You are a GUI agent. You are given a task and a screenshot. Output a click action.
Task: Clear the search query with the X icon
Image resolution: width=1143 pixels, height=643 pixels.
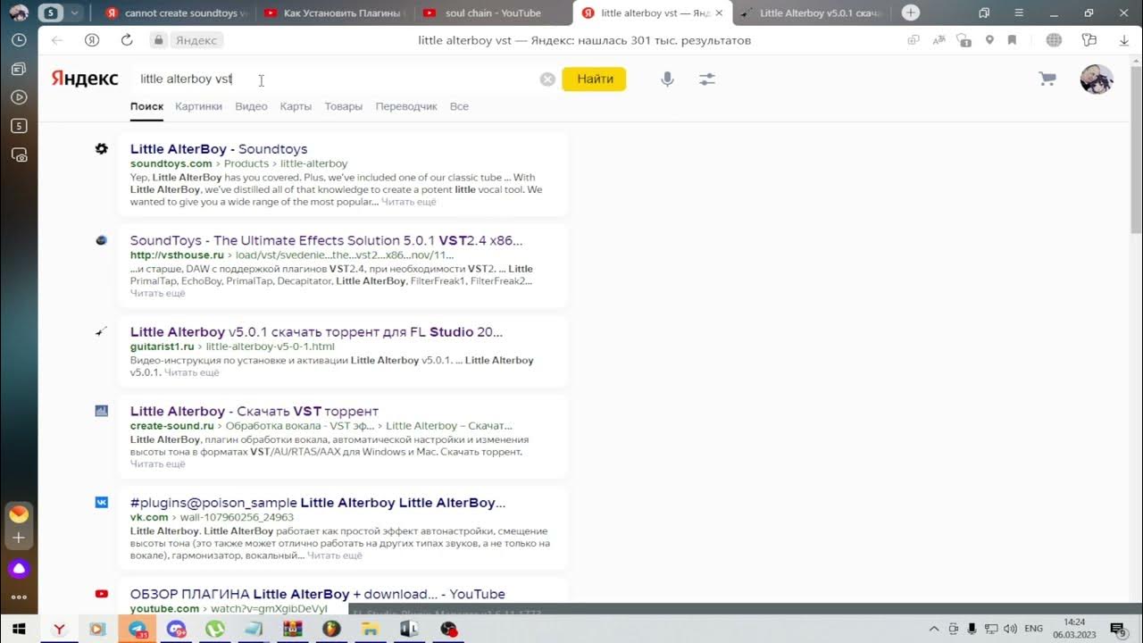(547, 79)
